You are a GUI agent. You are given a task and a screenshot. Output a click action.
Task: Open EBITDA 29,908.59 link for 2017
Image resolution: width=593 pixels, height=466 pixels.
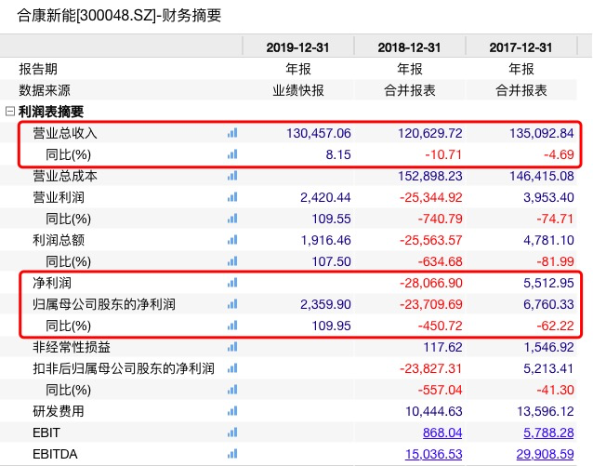545,454
